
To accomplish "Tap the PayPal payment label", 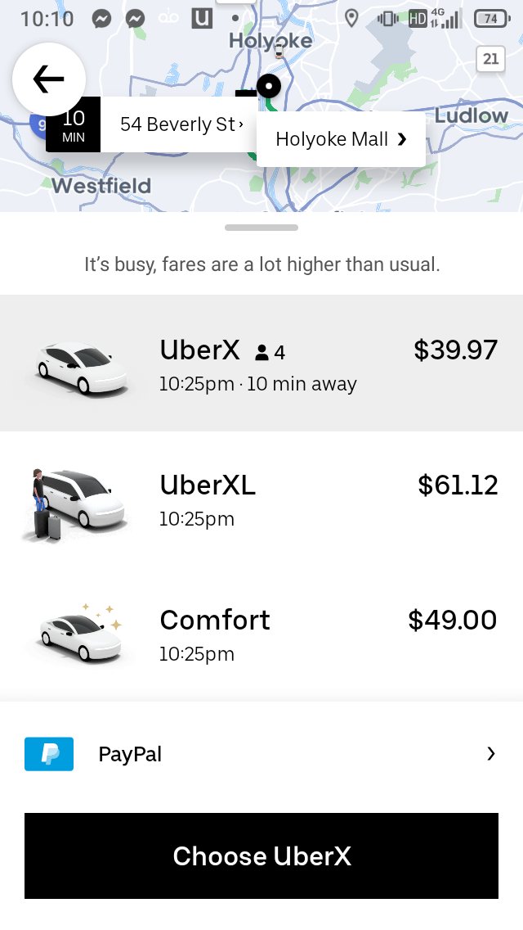I will pos(130,754).
